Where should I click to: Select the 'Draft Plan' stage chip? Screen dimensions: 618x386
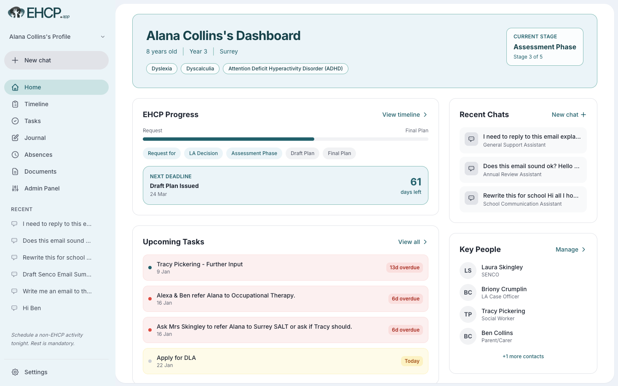tap(302, 153)
